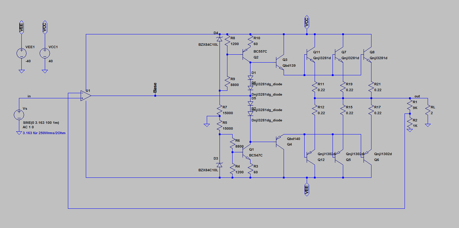Select emitter resistor R12 symbol
Viewport: 459px width, 228px height.
coord(315,110)
